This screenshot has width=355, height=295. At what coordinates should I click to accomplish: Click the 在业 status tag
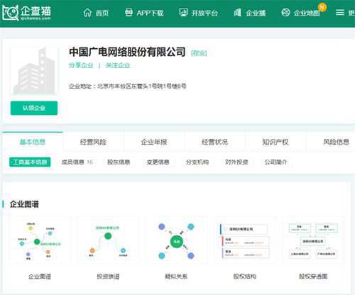click(x=199, y=53)
